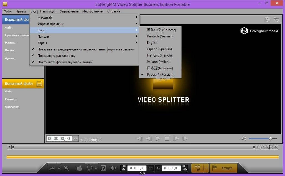This screenshot has width=285, height=176.
Task: Click the rightmost timeline zoom-to-markers icon
Action: (276, 147)
